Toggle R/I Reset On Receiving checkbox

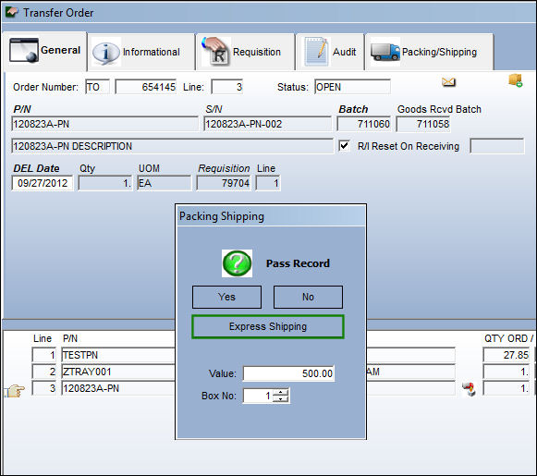[x=344, y=146]
